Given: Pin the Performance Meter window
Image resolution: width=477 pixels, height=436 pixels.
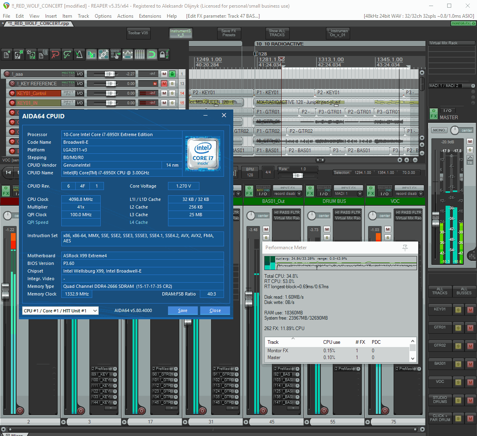Looking at the screenshot, I should [405, 248].
